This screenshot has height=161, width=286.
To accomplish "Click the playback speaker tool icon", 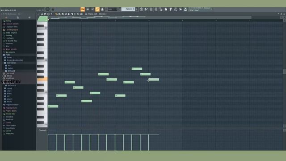I will coord(81,14).
